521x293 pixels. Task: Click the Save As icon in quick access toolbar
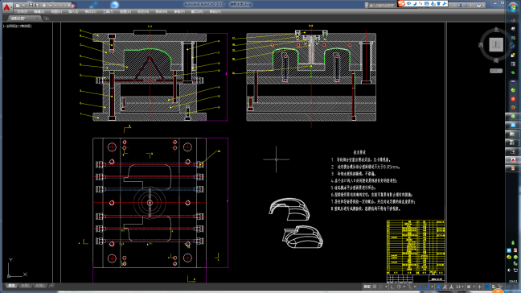tap(37, 6)
